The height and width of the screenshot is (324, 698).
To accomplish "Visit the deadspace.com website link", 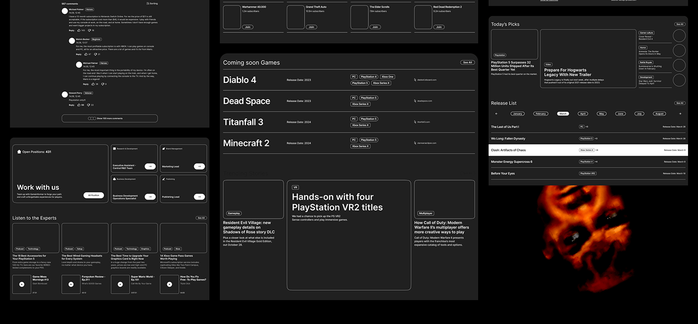I will click(424, 101).
